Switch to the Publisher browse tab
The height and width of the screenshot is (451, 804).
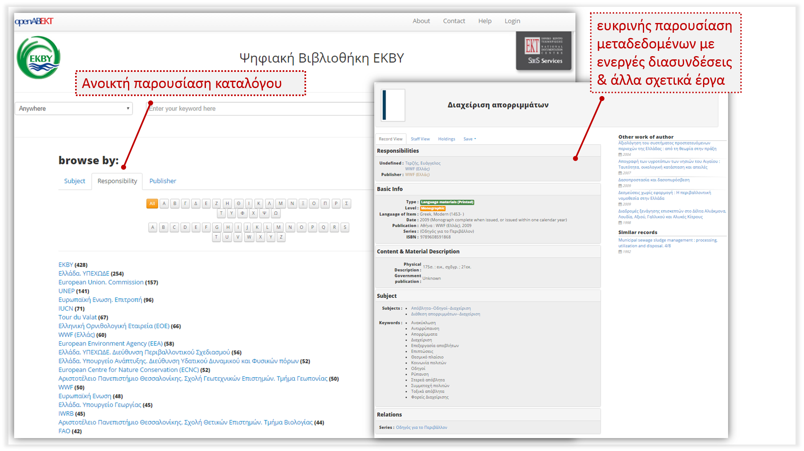pos(163,181)
